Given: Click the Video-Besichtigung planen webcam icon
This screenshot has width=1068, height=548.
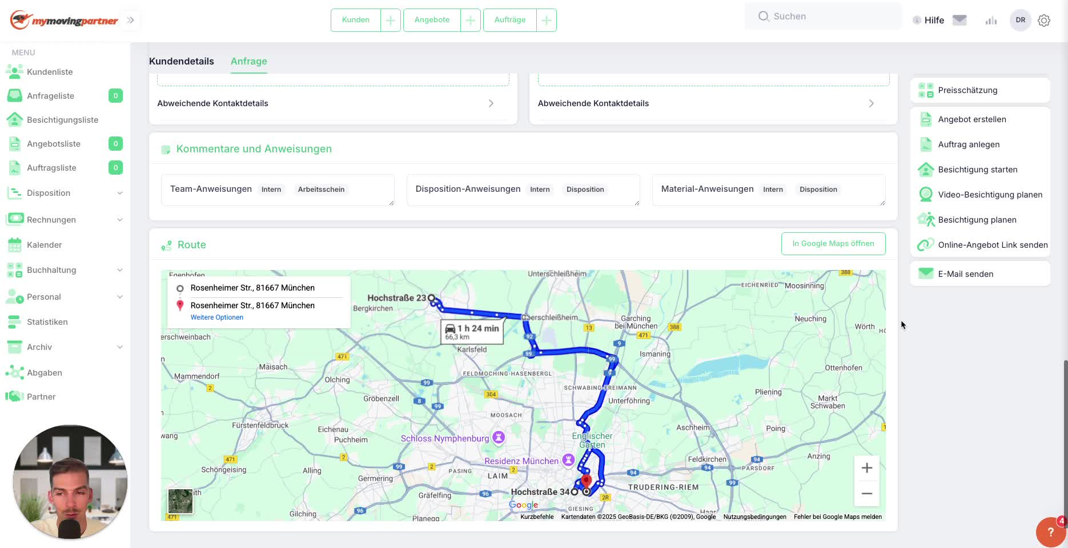Looking at the screenshot, I should click(x=926, y=195).
